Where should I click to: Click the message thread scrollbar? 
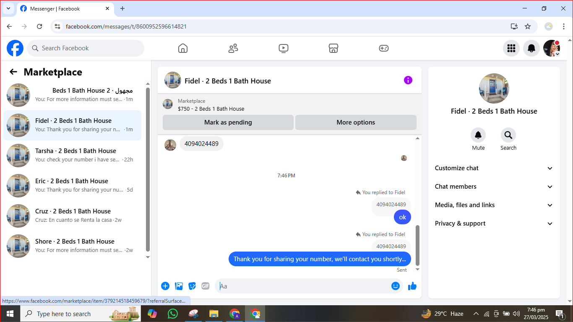(417, 245)
